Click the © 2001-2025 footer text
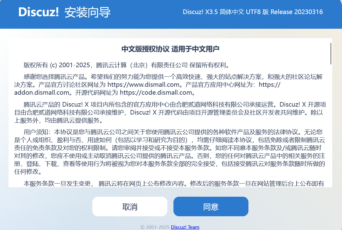 point(155,227)
